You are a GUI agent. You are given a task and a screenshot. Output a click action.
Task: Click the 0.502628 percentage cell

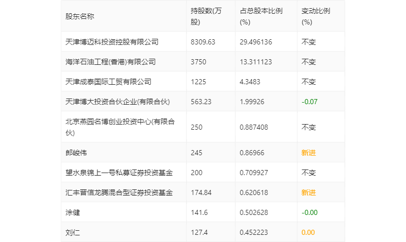(x=254, y=212)
